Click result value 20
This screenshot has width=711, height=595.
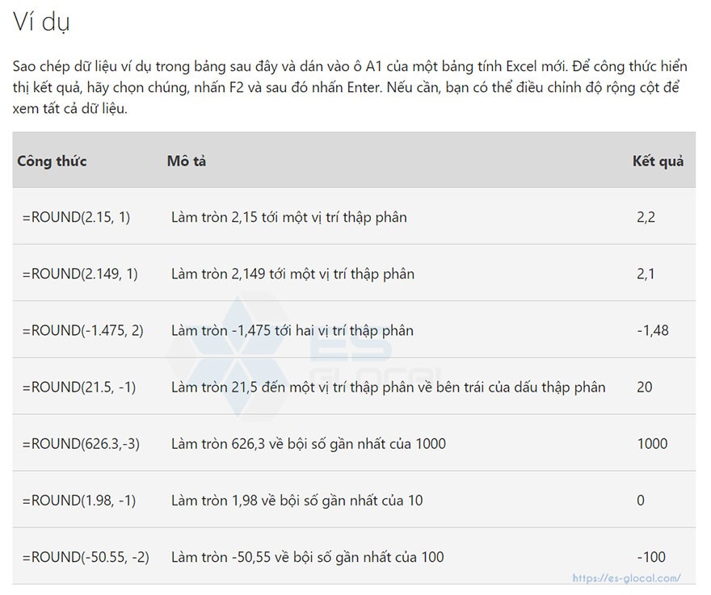click(x=645, y=387)
